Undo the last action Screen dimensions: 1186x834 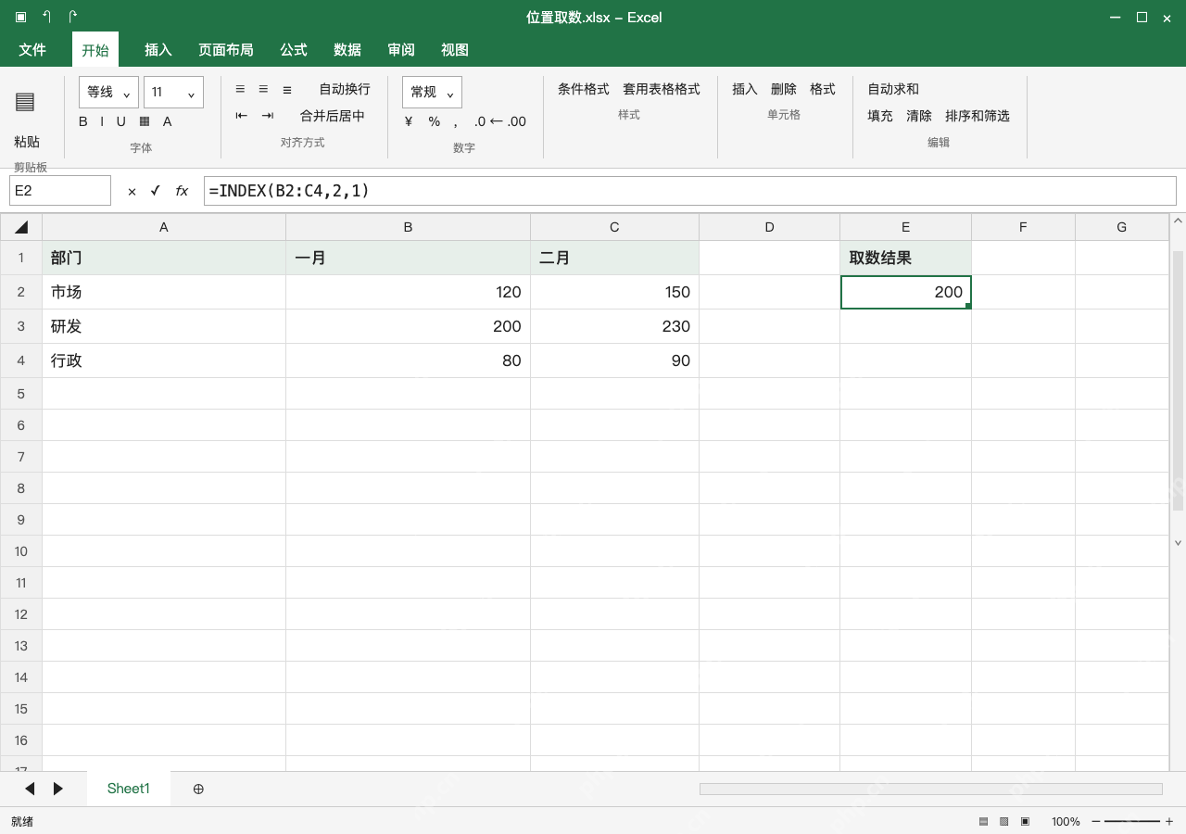click(x=47, y=17)
